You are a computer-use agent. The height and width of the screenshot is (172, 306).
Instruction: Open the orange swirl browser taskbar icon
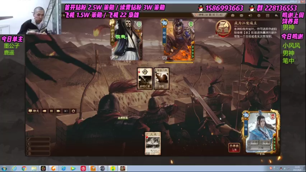point(54,169)
